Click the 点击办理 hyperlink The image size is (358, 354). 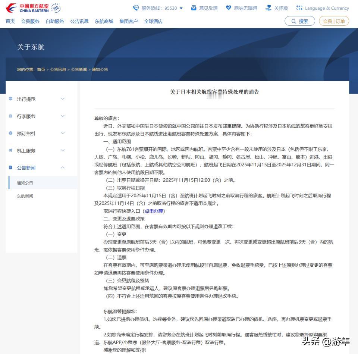pyautogui.click(x=154, y=211)
